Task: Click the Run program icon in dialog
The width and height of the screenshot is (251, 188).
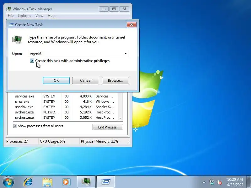Action: pos(17,40)
